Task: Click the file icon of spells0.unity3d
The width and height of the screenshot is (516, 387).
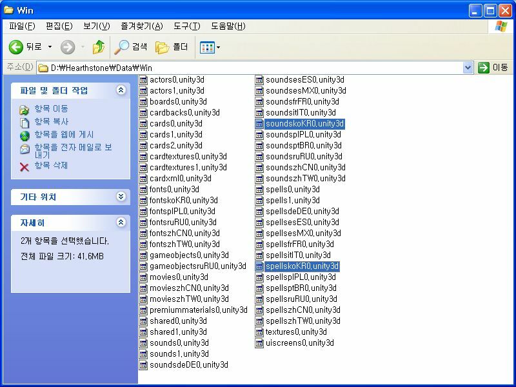Action: click(259, 190)
